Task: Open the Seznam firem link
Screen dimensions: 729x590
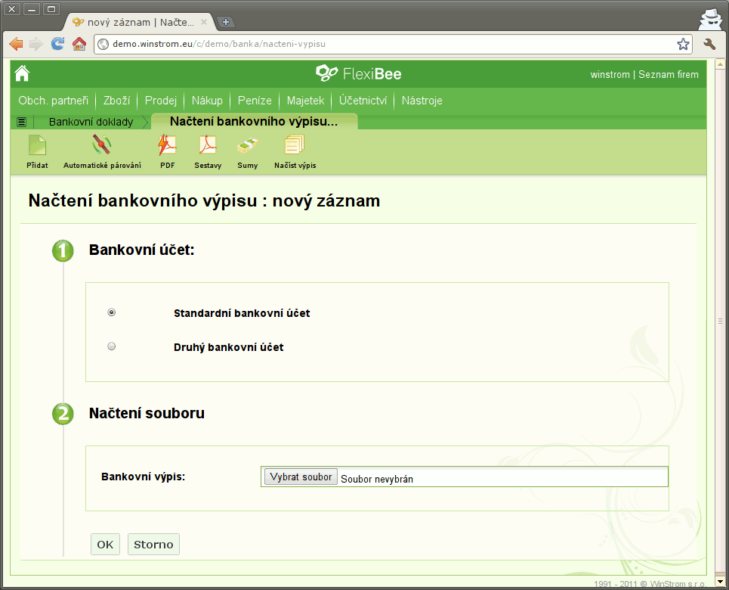Action: pos(668,75)
